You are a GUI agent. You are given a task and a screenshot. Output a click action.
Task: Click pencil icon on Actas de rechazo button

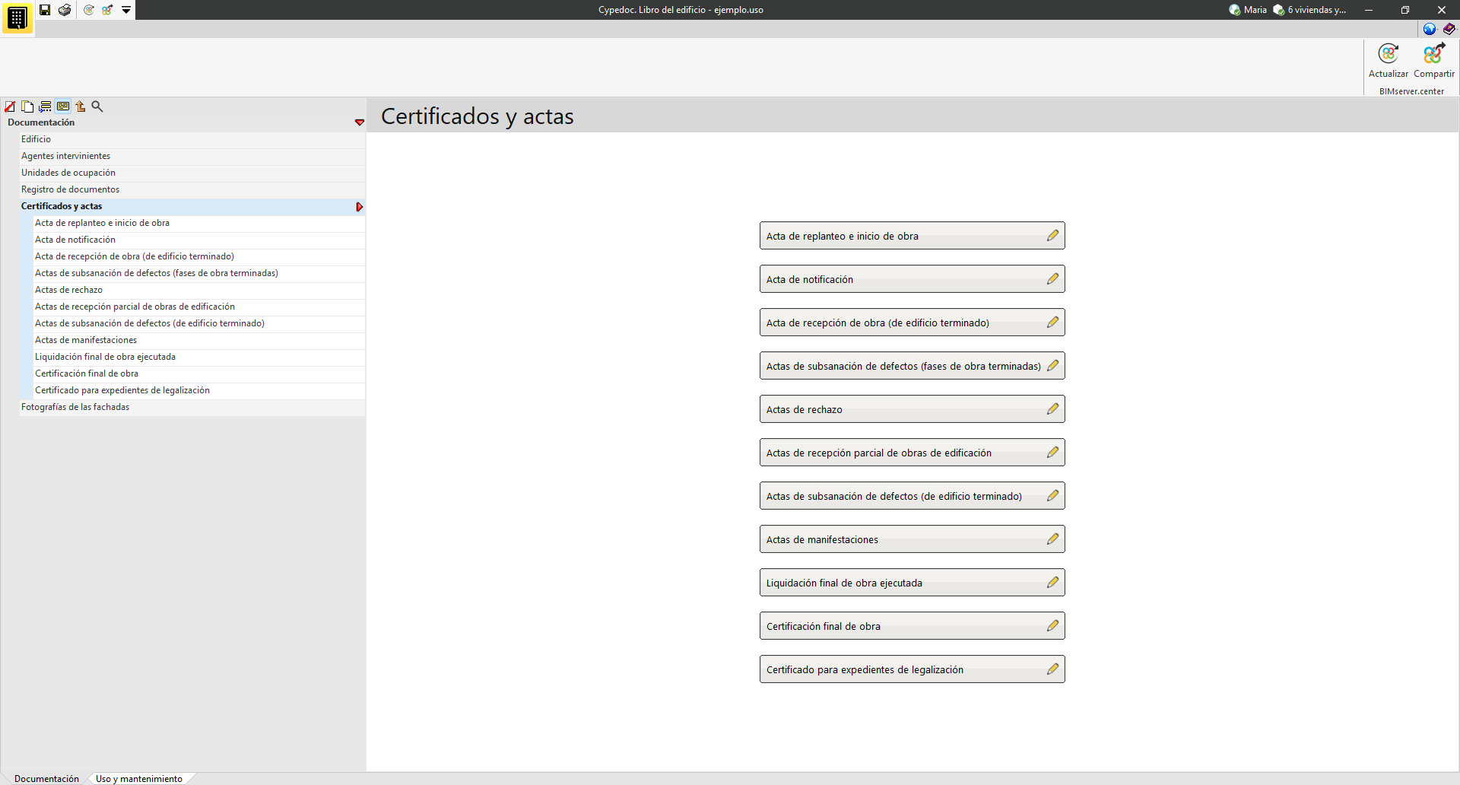pos(1052,409)
